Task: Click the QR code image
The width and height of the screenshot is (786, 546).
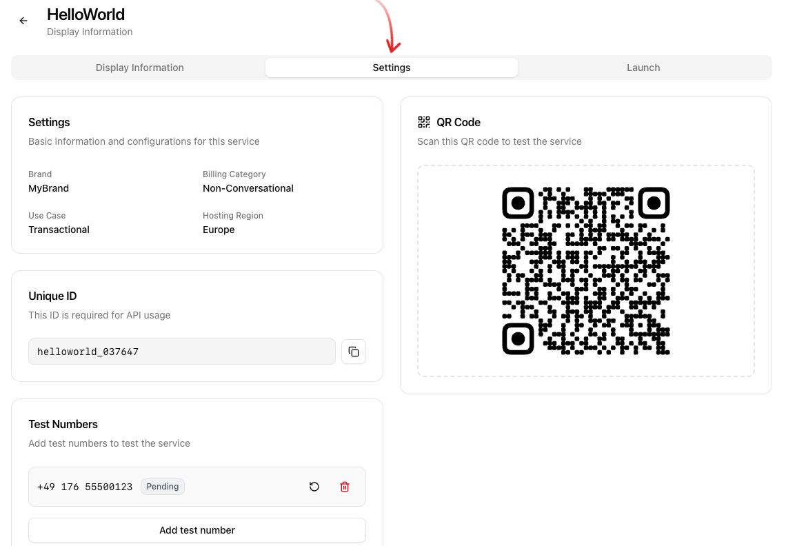Action: click(586, 271)
